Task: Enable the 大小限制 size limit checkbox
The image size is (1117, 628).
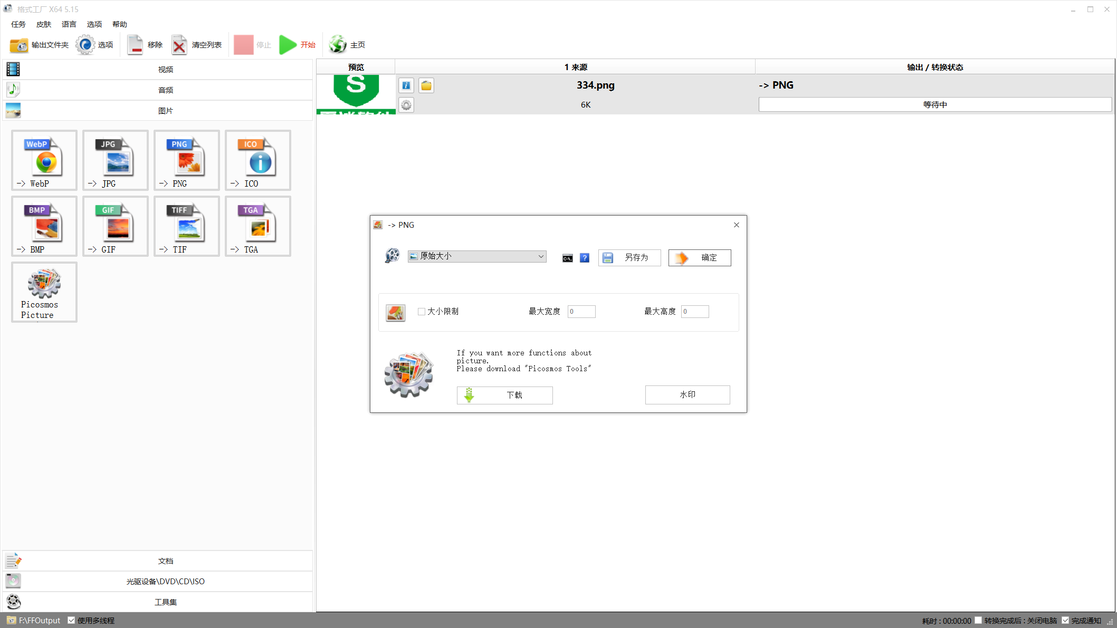Action: 422,312
